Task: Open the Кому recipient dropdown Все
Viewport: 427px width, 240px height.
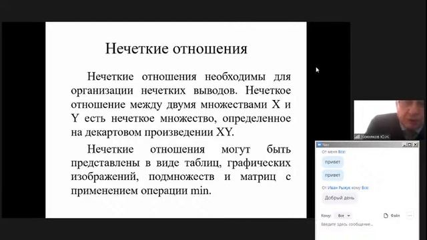Action: coord(344,215)
